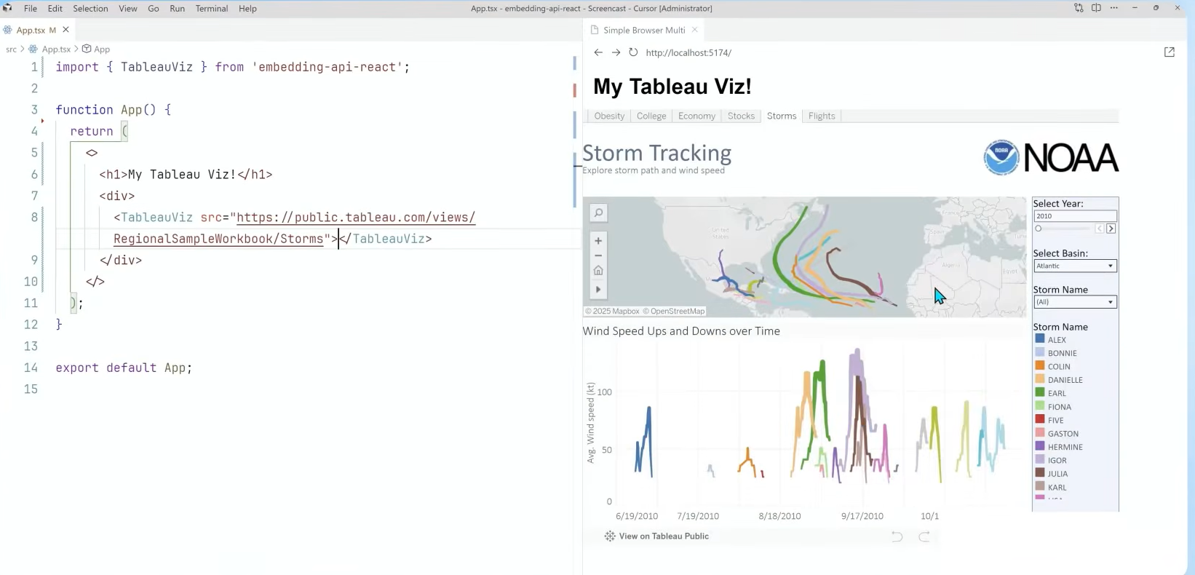Select IGOR in the storm legend
The width and height of the screenshot is (1195, 575).
click(x=1057, y=461)
